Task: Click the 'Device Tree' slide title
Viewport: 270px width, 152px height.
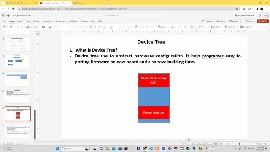Action: (151, 42)
